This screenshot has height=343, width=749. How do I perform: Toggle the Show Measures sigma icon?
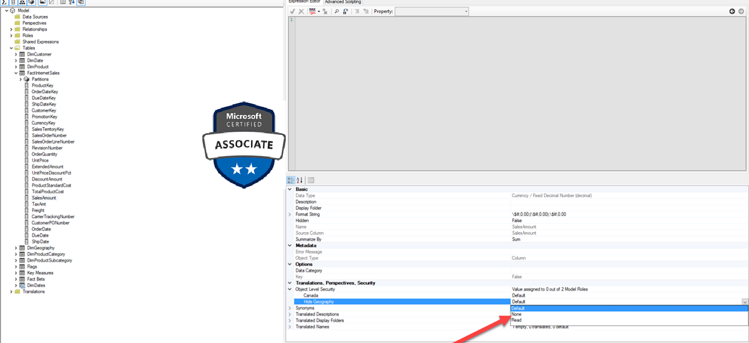[4, 2]
